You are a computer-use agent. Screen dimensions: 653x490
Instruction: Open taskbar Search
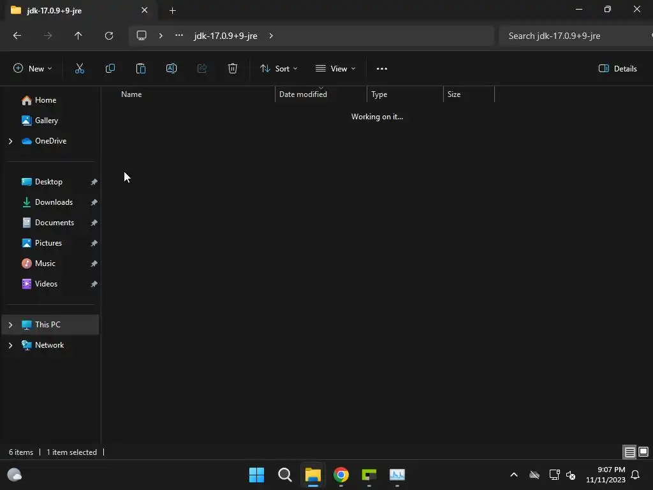(285, 475)
